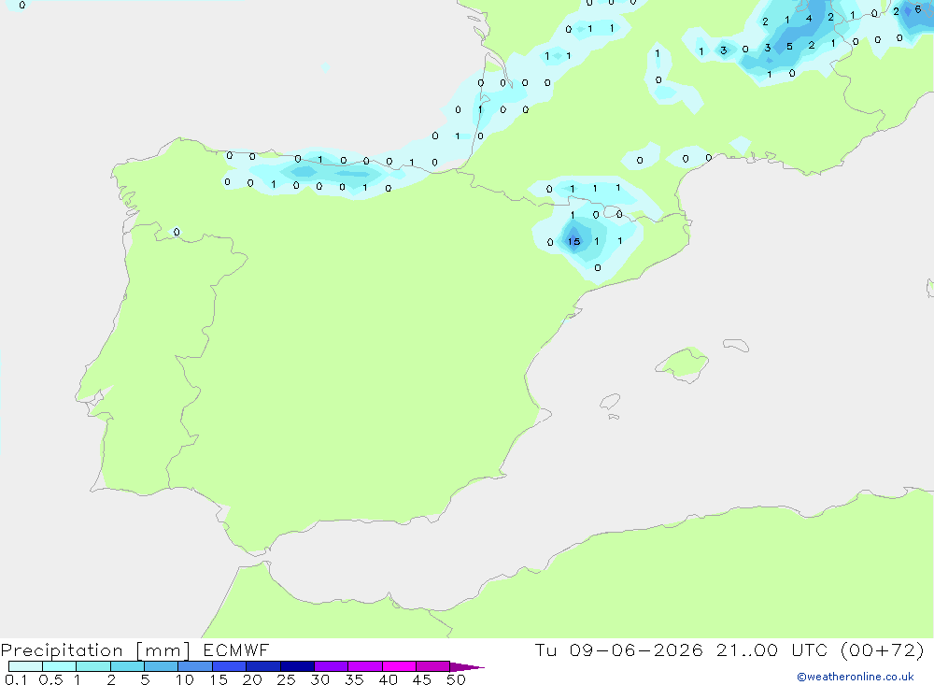Click the over-50 mm legend arrow tip
The image size is (934, 685).
click(x=467, y=666)
